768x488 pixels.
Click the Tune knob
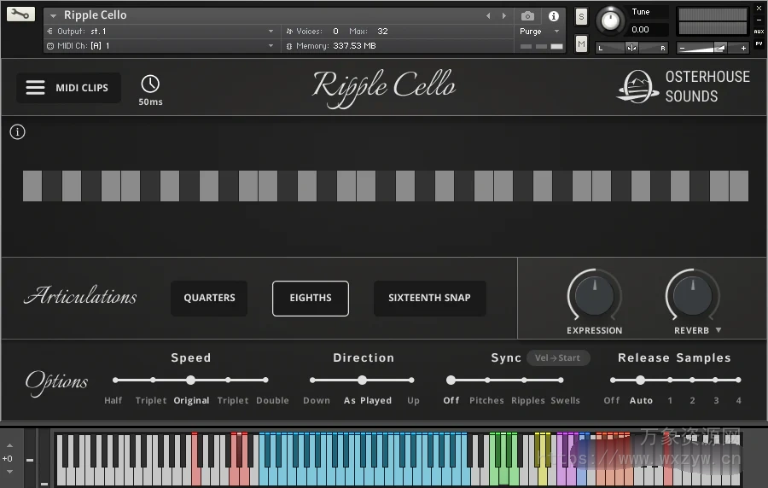(610, 20)
